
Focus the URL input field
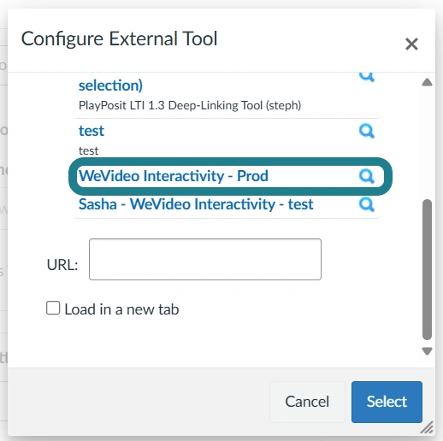[205, 259]
